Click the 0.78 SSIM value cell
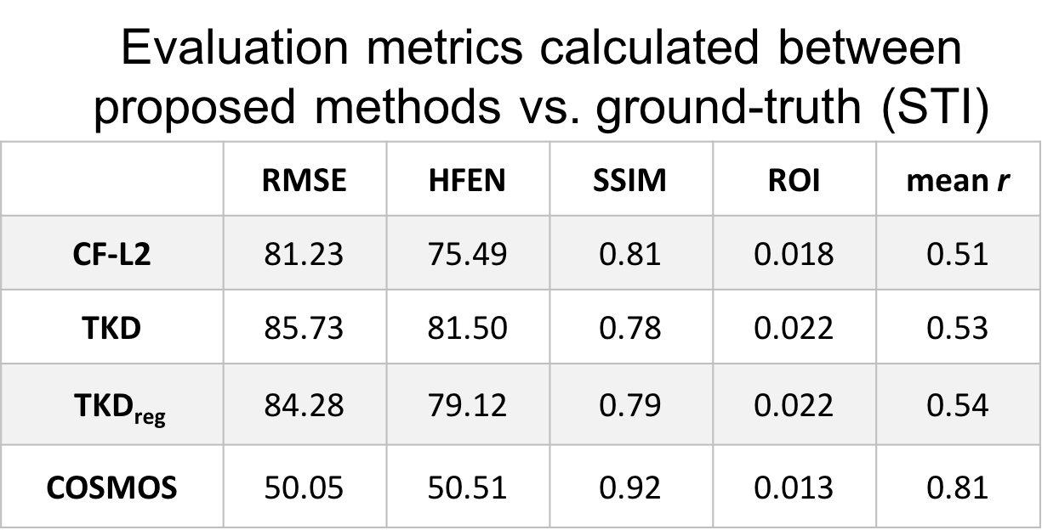Viewport: 1042px width, 530px height. click(630, 328)
